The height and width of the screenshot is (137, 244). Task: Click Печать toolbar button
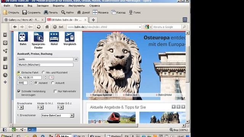[x=51, y=13]
